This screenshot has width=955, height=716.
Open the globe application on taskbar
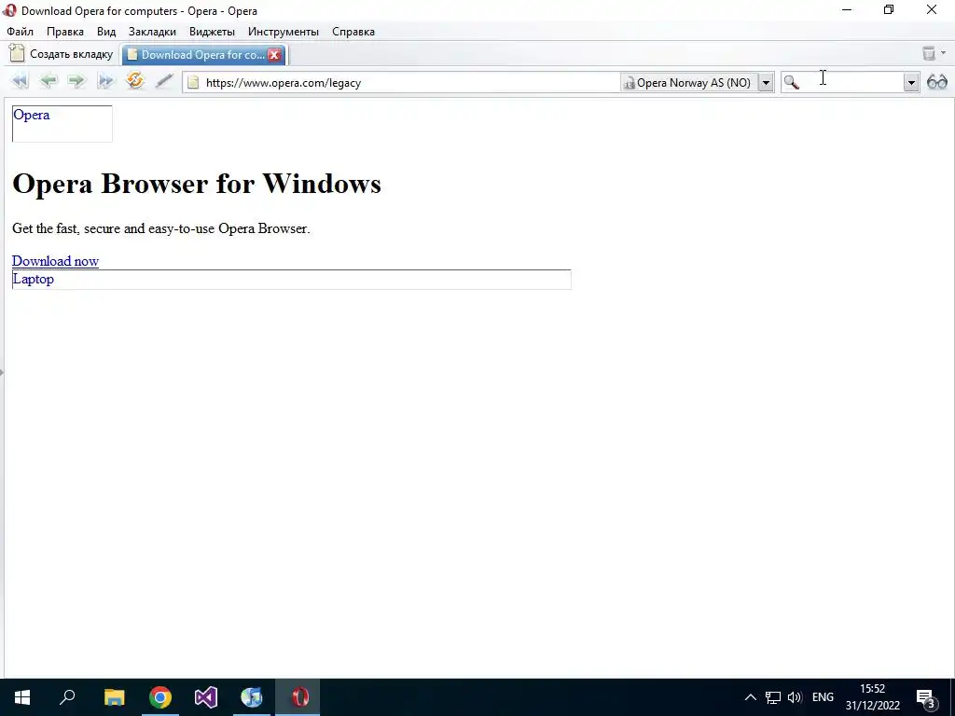click(x=252, y=697)
